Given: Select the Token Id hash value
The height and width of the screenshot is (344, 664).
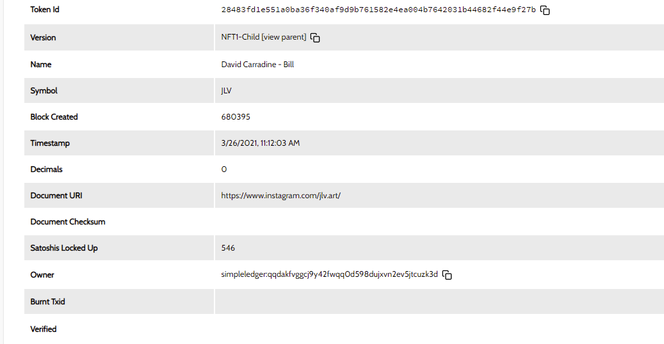Looking at the screenshot, I should 378,10.
